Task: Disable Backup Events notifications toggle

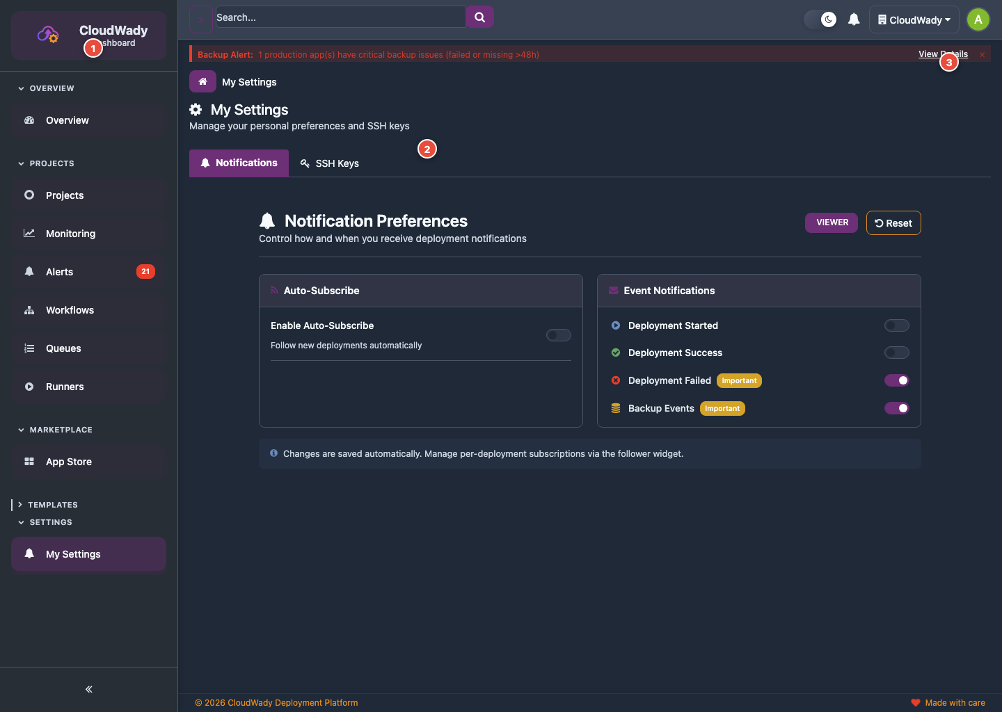Action: [x=896, y=408]
